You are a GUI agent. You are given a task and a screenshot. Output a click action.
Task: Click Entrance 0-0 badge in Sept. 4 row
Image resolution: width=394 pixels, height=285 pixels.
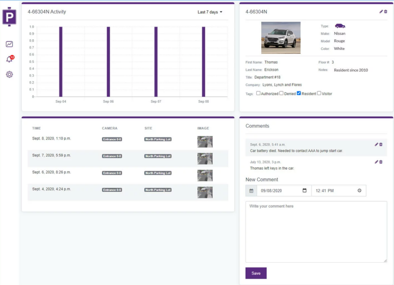(112, 190)
